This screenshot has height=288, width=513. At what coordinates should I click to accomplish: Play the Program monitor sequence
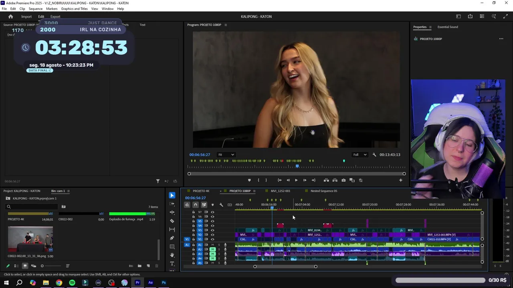(296, 180)
